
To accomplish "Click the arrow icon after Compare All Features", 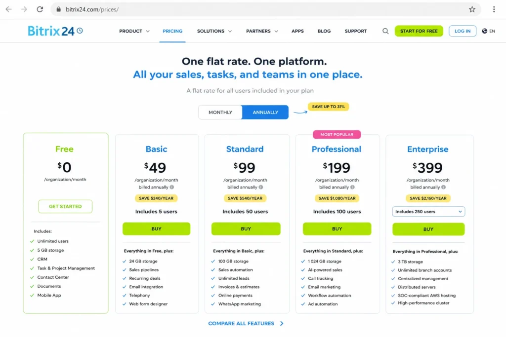I will tap(282, 323).
